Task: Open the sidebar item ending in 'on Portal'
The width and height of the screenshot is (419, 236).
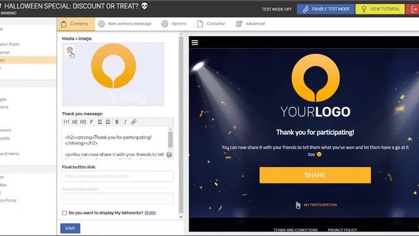Action: click(9, 201)
